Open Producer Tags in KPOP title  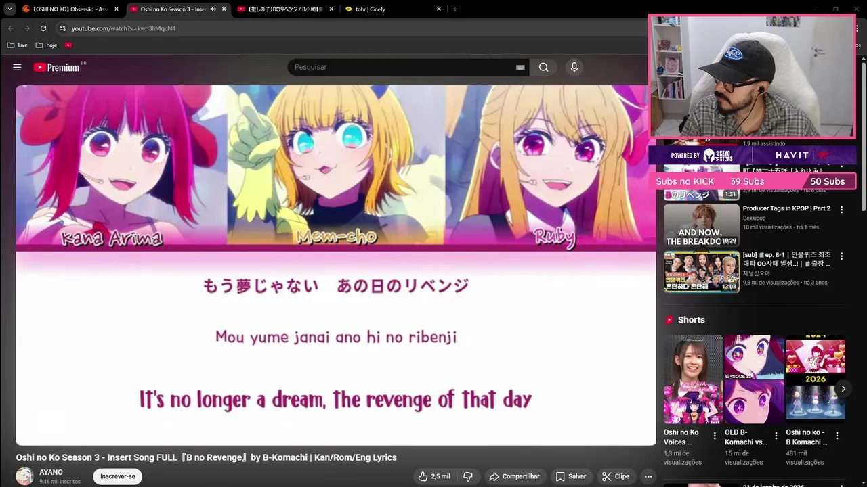tap(786, 208)
